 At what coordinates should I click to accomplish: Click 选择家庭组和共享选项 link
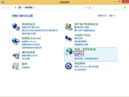pyautogui.click(x=32, y=48)
